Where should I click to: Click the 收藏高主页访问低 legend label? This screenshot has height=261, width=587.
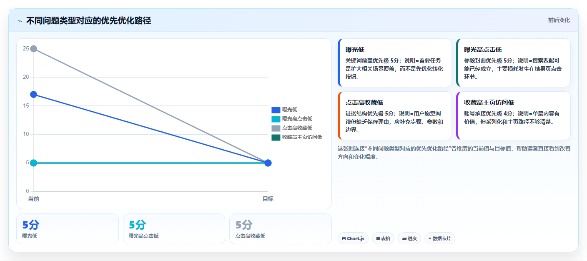tap(302, 137)
